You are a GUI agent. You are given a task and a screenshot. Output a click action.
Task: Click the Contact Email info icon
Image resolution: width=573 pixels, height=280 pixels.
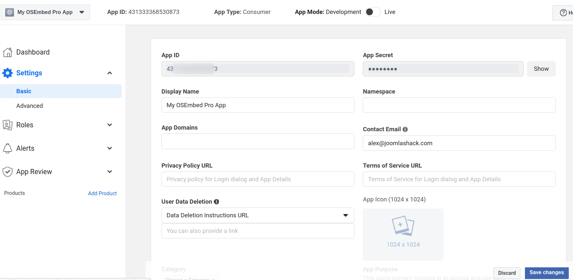[x=405, y=129]
